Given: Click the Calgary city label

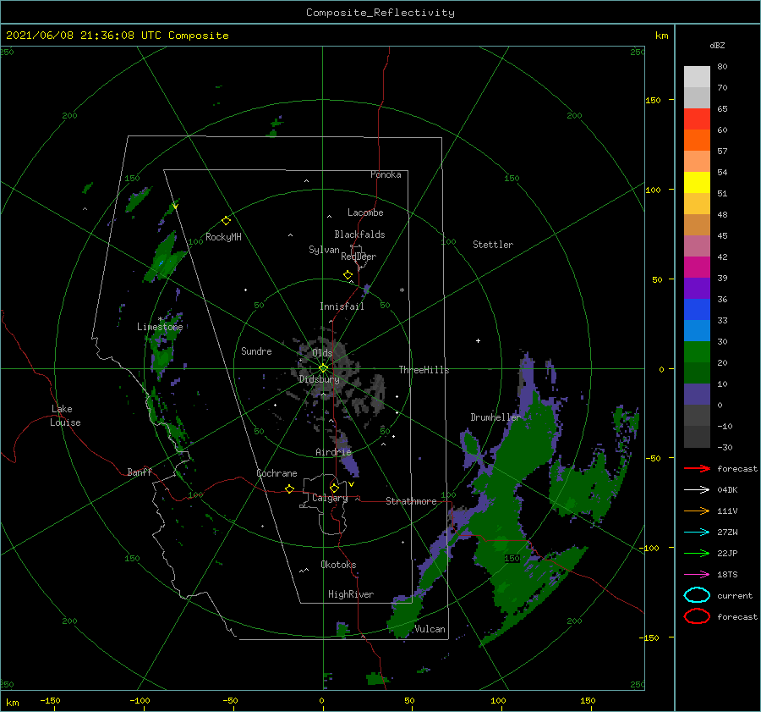Looking at the screenshot, I should [330, 498].
